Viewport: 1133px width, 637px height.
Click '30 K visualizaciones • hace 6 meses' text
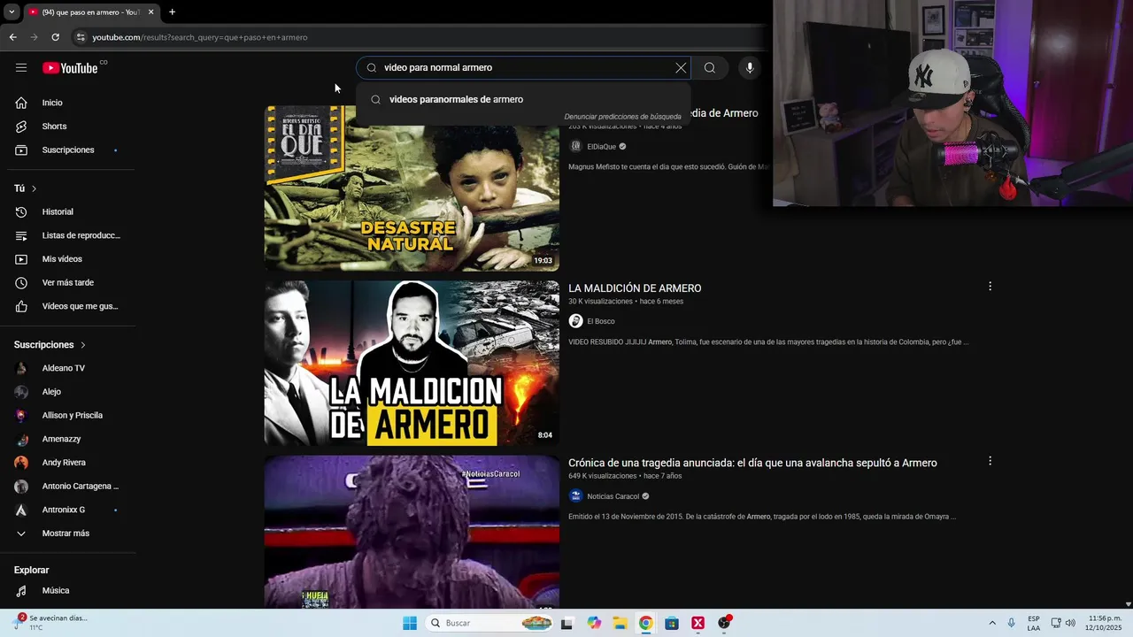coord(626,302)
